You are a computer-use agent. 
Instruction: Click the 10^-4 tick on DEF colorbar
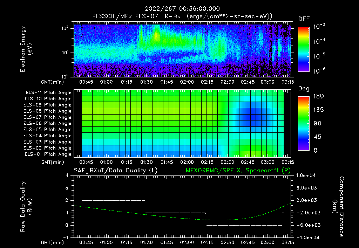click(x=319, y=41)
